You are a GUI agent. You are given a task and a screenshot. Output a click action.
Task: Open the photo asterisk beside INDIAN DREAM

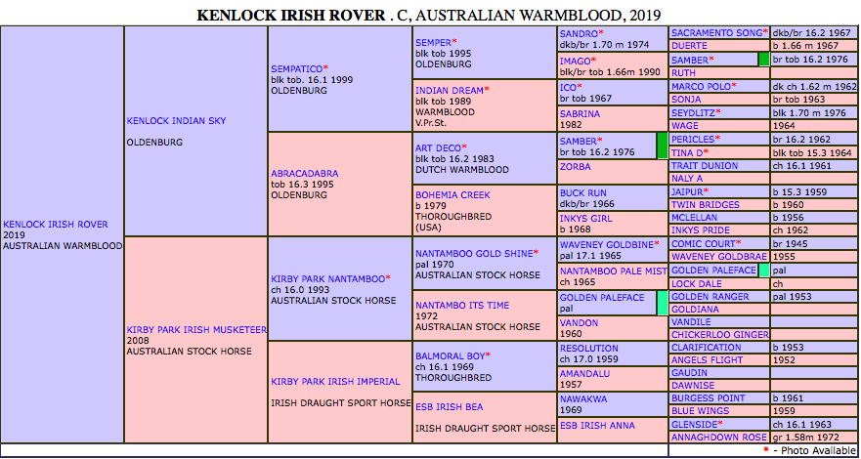point(487,90)
